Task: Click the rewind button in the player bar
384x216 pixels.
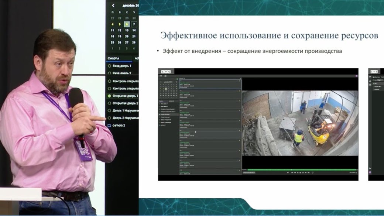Action: [x=295, y=173]
